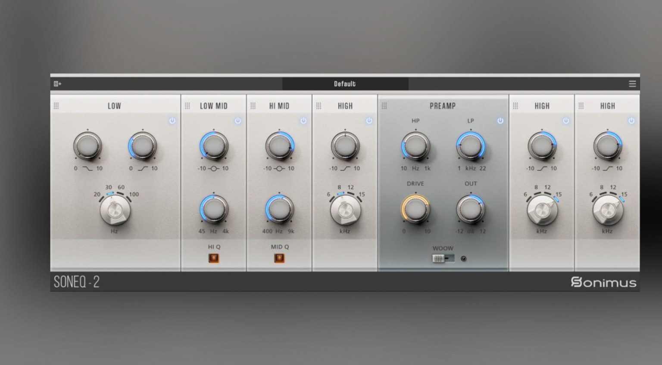Click the grip icon on the HI MID module
Screen dimensions: 662x365
[x=254, y=105]
